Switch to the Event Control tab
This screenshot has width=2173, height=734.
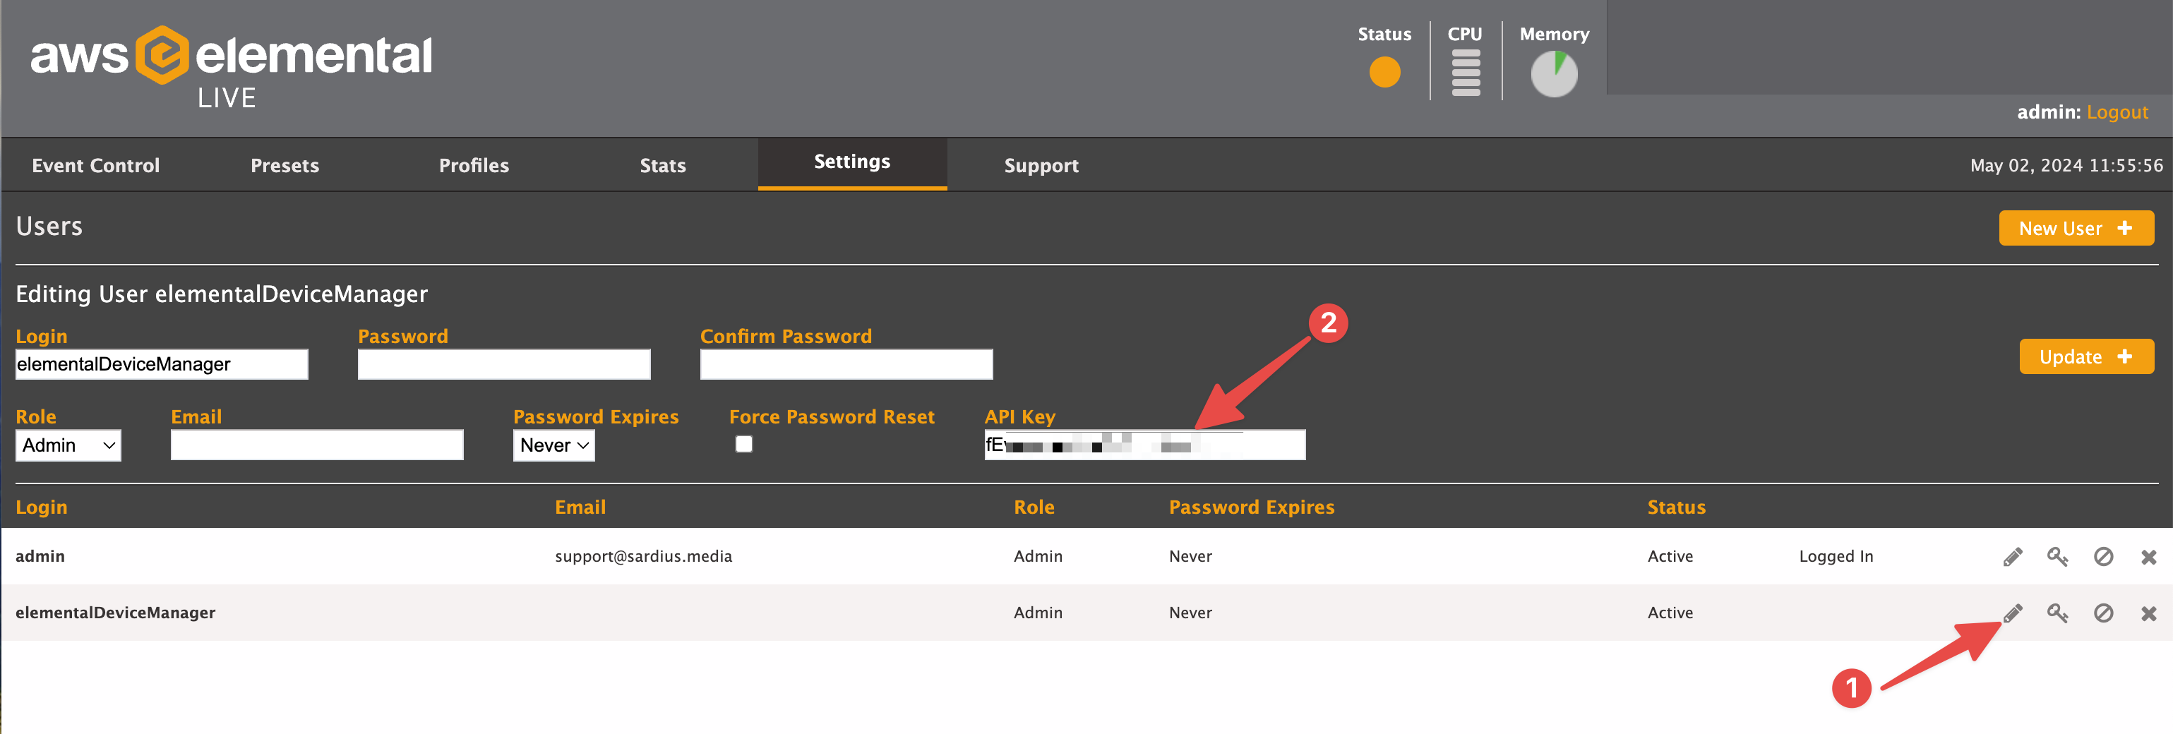(95, 165)
